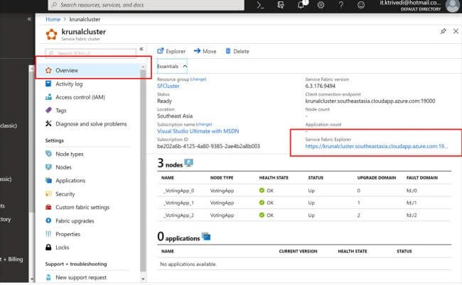Click the Nodes monitor icon

tap(48, 167)
